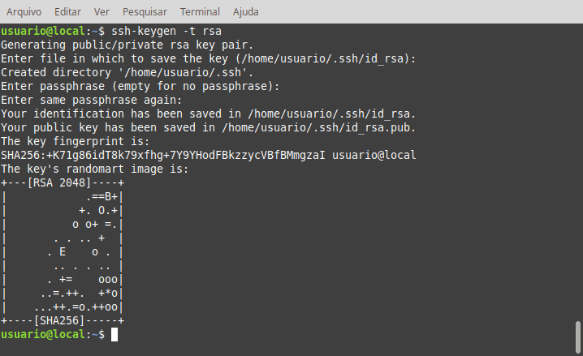Click 'Generating public/private rsa key pair' line

click(x=127, y=45)
